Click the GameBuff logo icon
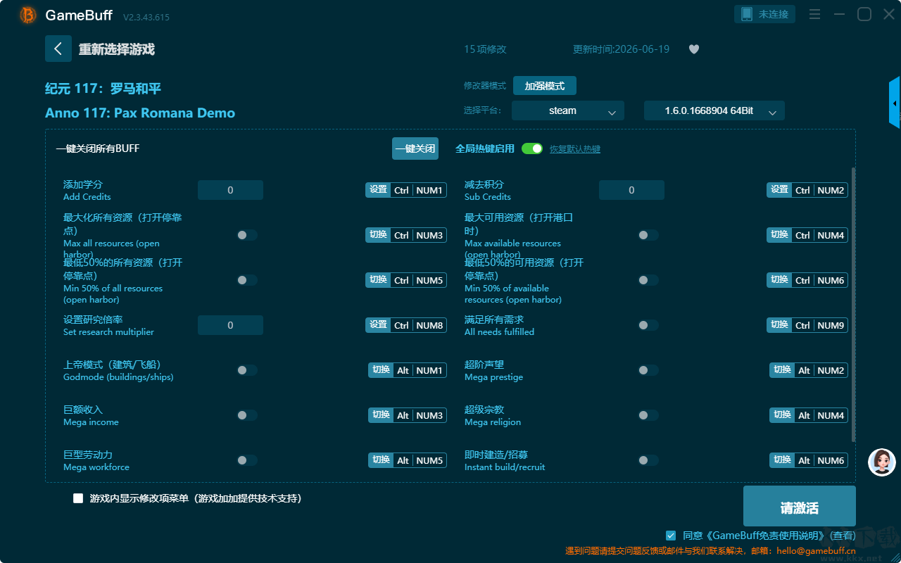 pos(28,15)
